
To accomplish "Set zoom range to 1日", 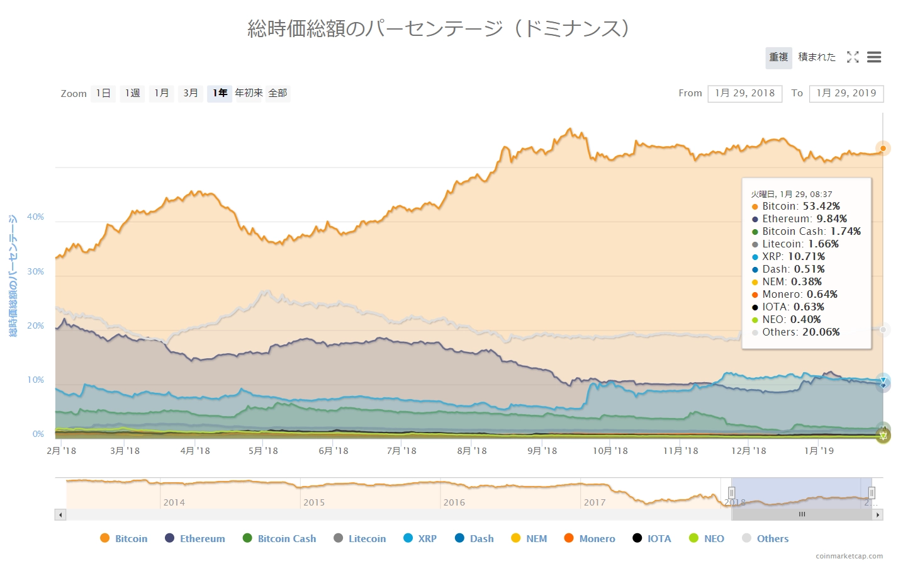I will point(103,93).
